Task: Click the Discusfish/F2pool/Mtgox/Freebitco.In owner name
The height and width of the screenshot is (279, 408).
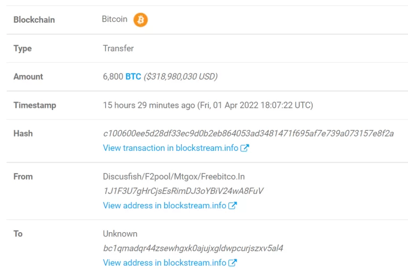Action: point(174,176)
